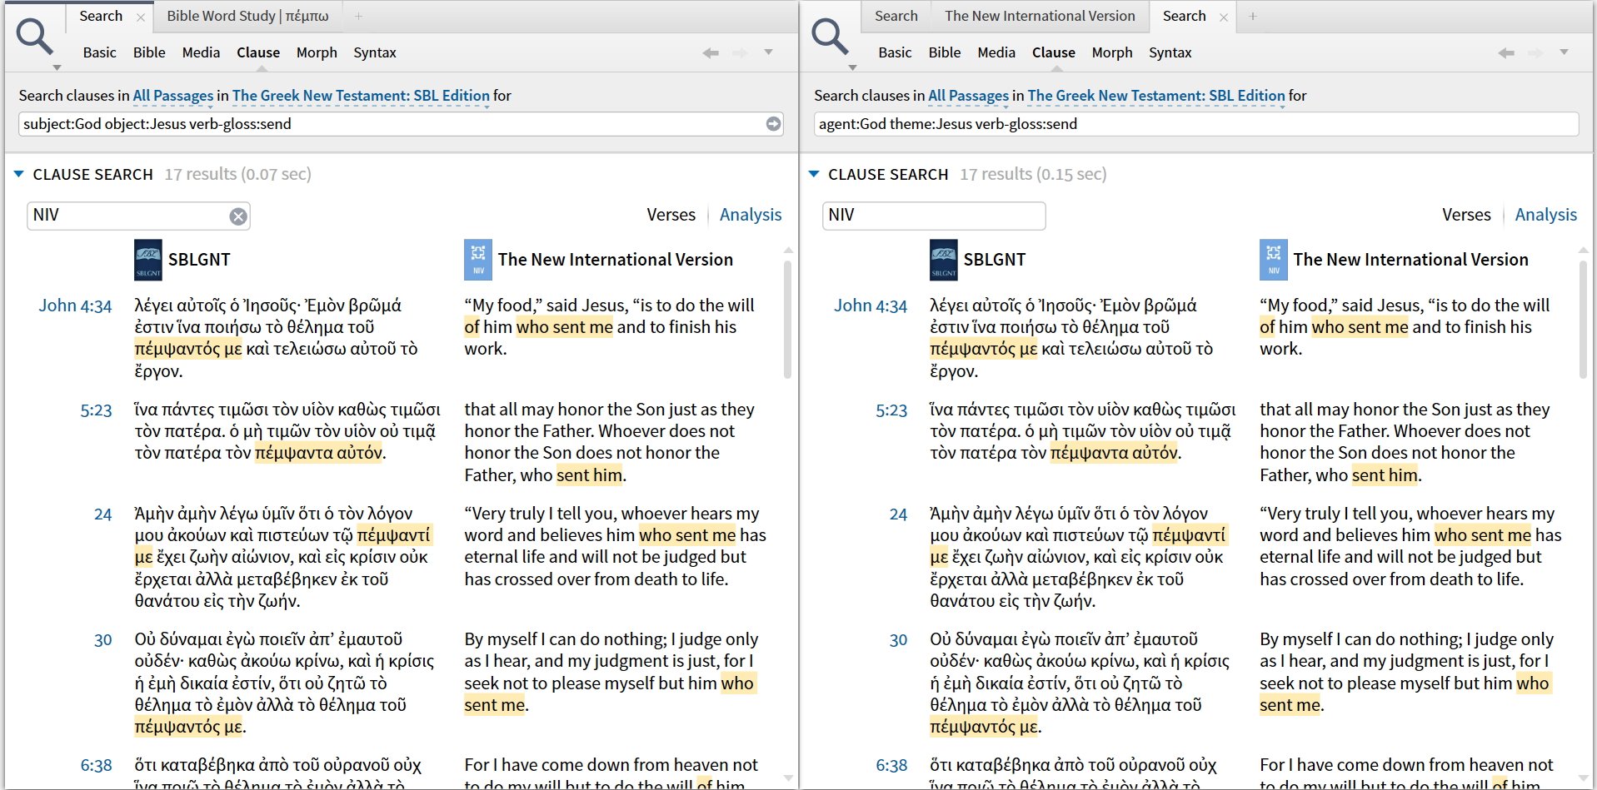Select Bible search type in right panel
The image size is (1597, 790).
point(945,52)
